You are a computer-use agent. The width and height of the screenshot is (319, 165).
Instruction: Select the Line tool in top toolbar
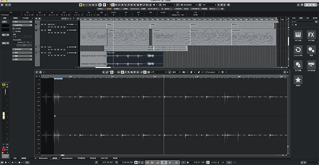coord(144,5)
